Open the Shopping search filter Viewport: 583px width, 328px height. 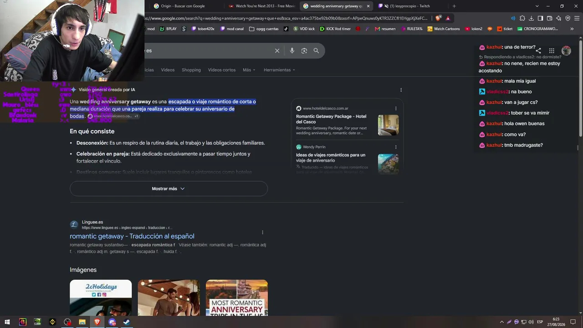pyautogui.click(x=191, y=70)
